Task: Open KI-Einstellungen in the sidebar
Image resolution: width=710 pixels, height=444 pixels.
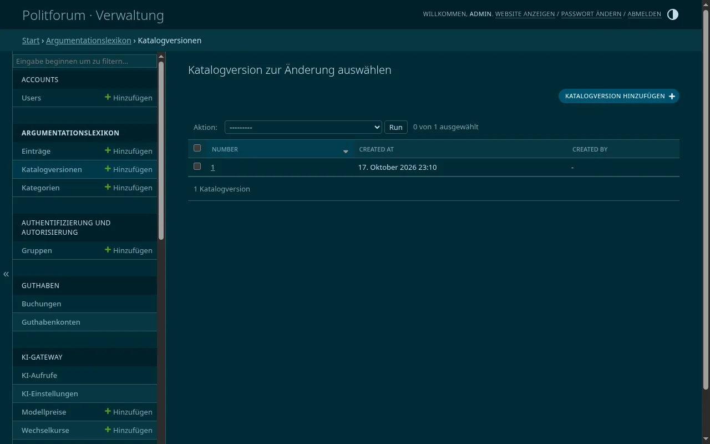Action: 49,393
